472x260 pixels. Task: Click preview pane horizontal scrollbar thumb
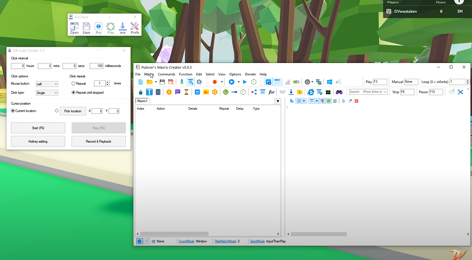coord(318,234)
